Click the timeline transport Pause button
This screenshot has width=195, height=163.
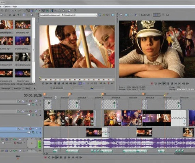[61, 157]
